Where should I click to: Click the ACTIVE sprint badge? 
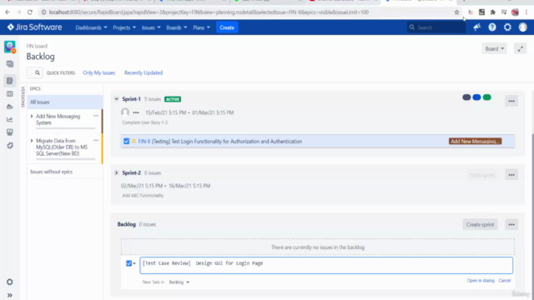click(173, 99)
